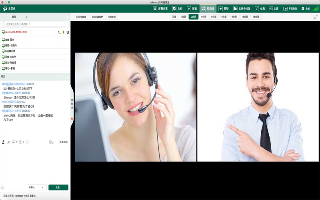The height and width of the screenshot is (200, 320).
Task: Open 文件中转站 file transfer station
Action: pos(242,8)
